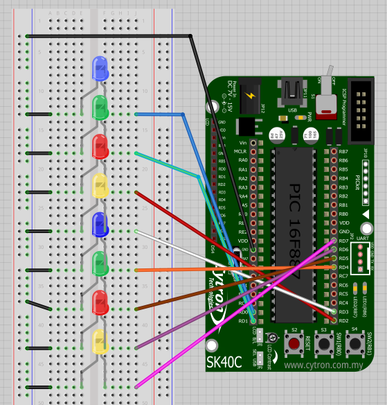Click the LED2(RB7) indicator on the board
387x405 pixels.
pyautogui.click(x=355, y=288)
